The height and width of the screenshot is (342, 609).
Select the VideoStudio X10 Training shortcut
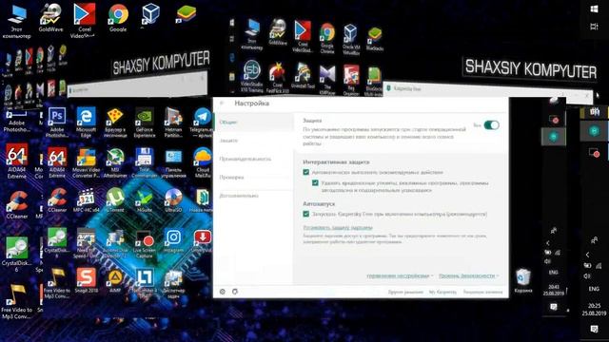(251, 76)
